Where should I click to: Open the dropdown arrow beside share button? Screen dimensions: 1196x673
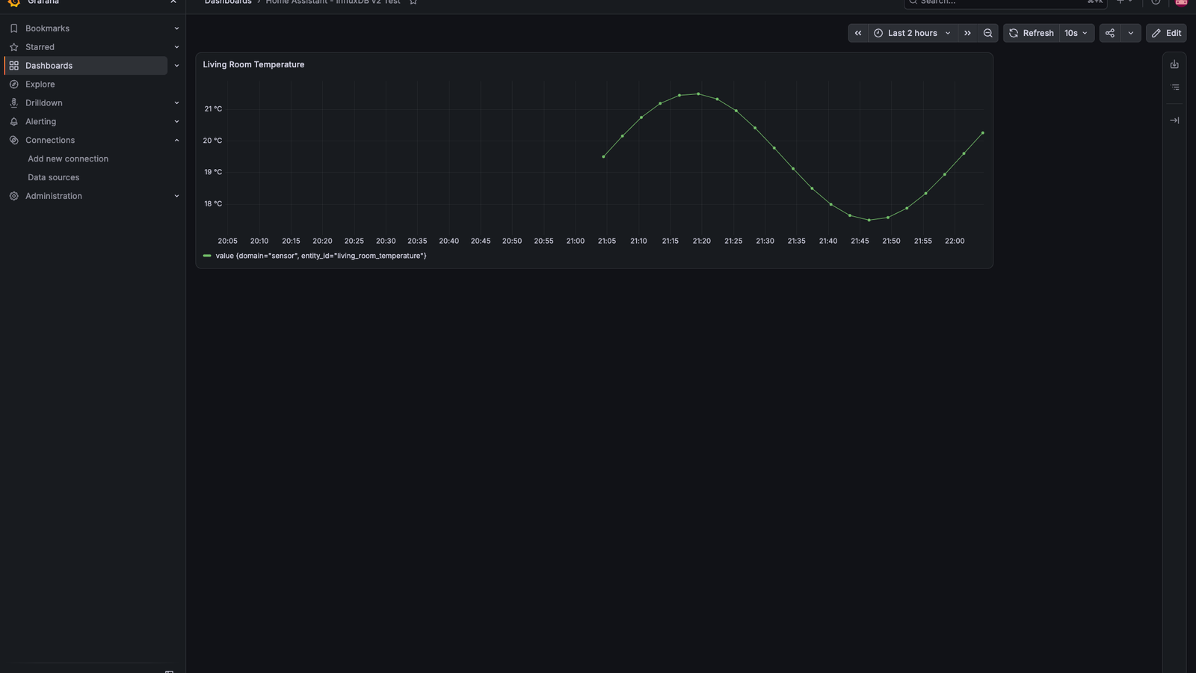(x=1131, y=33)
